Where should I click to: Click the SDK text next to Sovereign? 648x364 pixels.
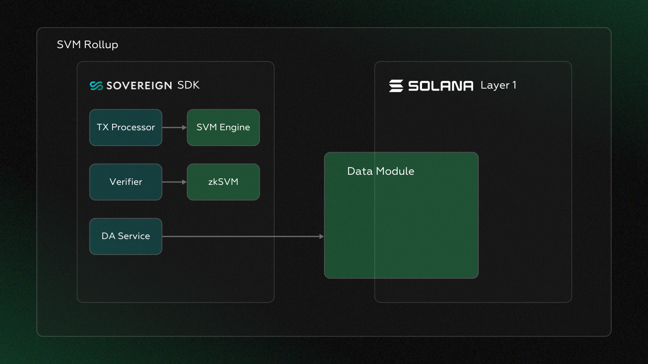click(x=188, y=85)
